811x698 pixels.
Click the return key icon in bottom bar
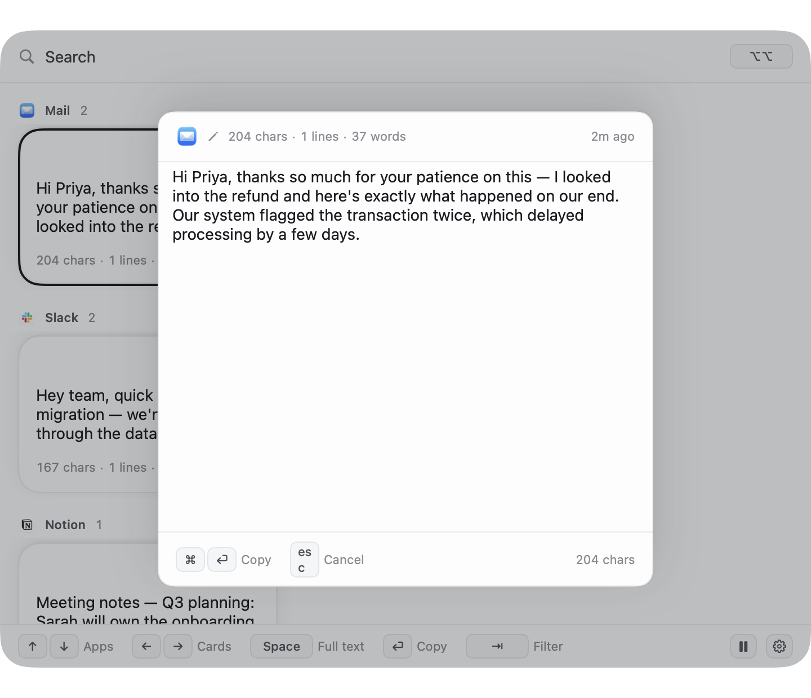pos(398,646)
